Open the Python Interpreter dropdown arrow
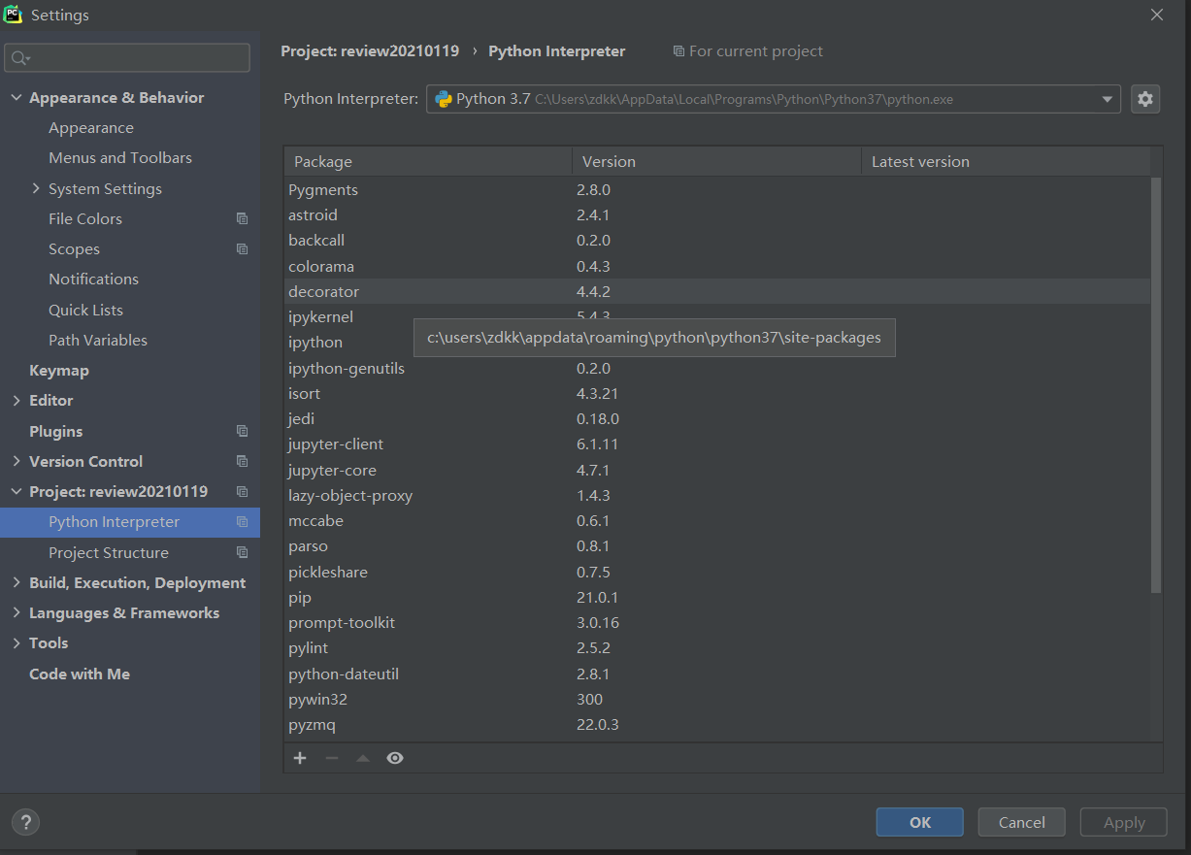This screenshot has height=855, width=1191. click(1108, 99)
